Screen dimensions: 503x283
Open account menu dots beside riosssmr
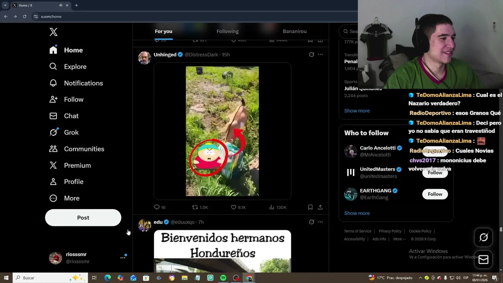tap(123, 257)
